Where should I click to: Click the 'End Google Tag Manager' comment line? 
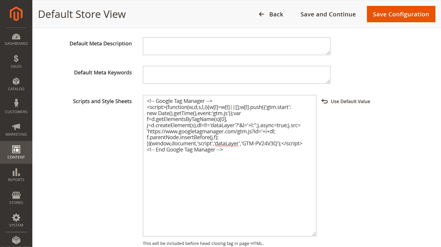pyautogui.click(x=185, y=150)
